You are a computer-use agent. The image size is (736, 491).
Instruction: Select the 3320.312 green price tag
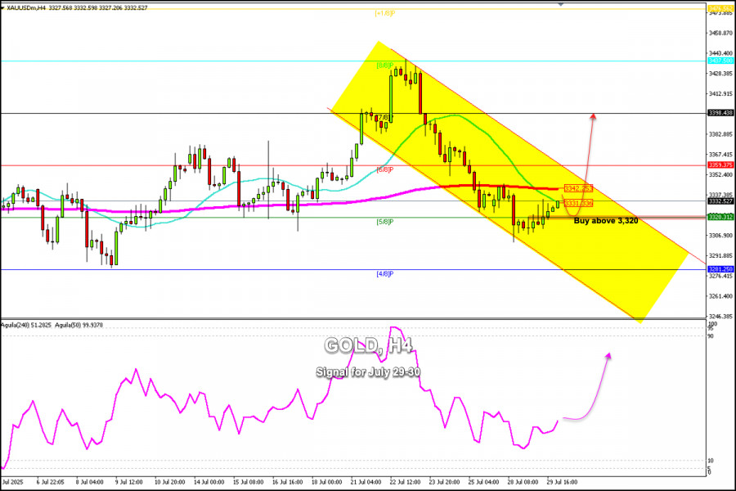point(720,217)
